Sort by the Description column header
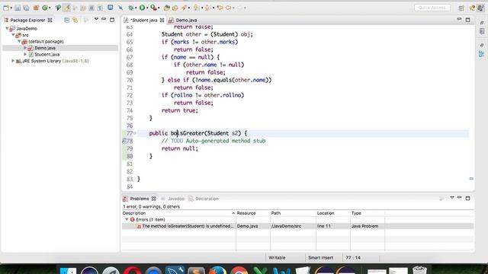Image resolution: width=488 pixels, height=274 pixels. pos(178,213)
